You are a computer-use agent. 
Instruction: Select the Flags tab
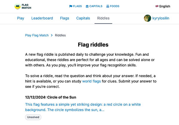(x=64, y=18)
